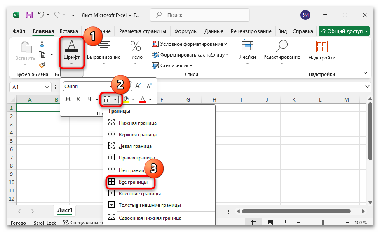Click Increase Font Size icon
380x232 pixels.
pyautogui.click(x=138, y=86)
